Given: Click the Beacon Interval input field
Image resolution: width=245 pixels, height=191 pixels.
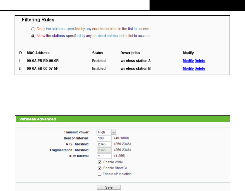Looking at the screenshot, I should coord(104,138).
